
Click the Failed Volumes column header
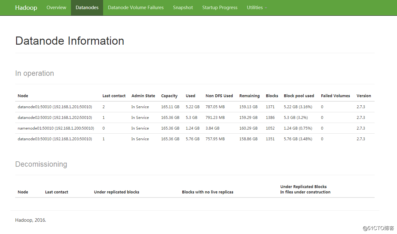pyautogui.click(x=336, y=96)
